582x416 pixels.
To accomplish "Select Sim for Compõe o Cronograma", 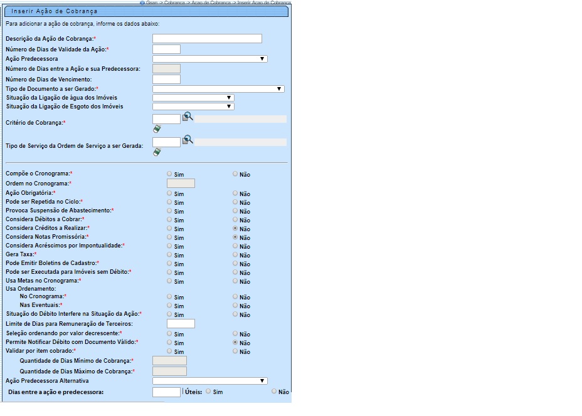I will [169, 174].
